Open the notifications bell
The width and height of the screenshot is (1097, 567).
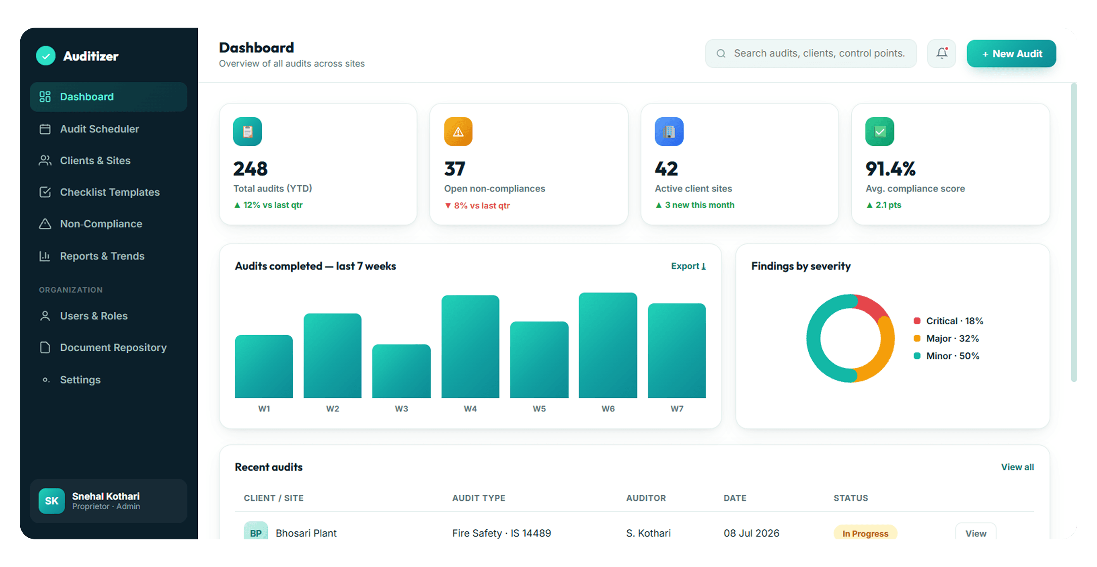(x=942, y=54)
